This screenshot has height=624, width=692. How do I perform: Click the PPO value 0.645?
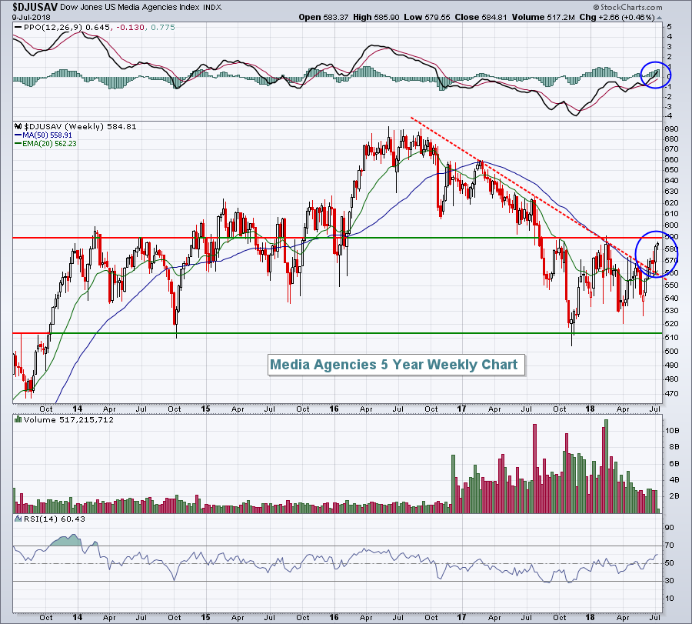click(98, 28)
